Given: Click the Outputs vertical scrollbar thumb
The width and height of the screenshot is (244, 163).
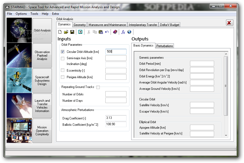Looking at the screenshot, I should [226, 86].
